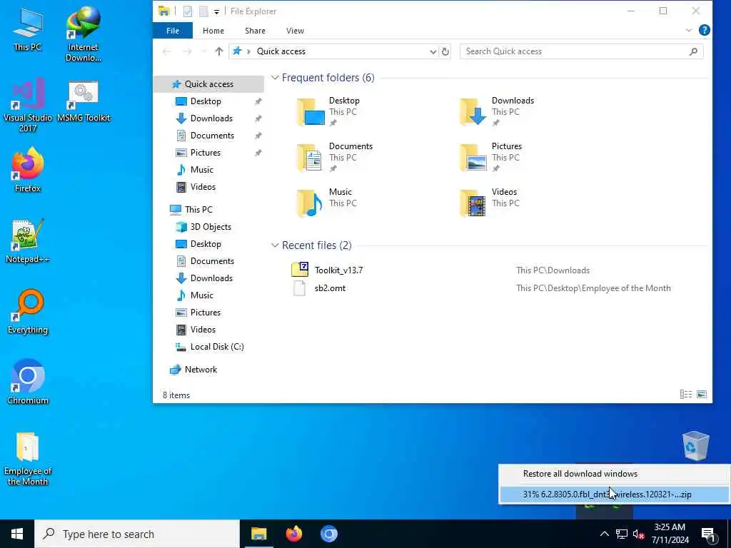Go up one folder level

pos(218,51)
